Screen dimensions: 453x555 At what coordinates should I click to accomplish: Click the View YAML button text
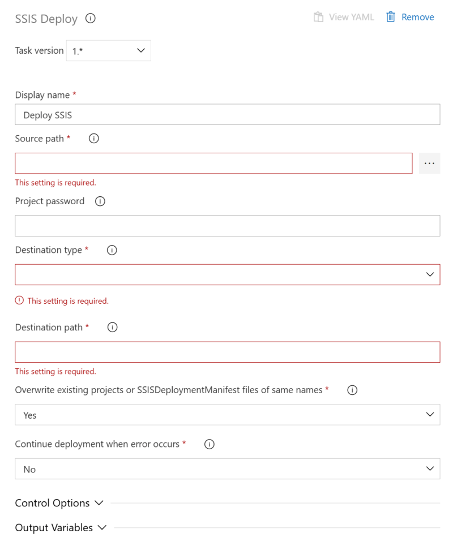click(x=351, y=17)
